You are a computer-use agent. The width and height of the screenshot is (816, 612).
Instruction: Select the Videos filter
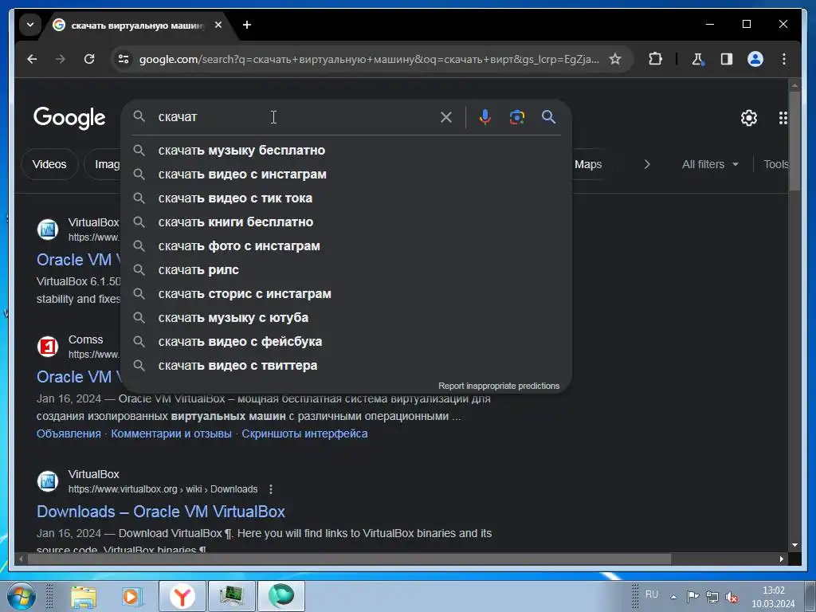[49, 164]
